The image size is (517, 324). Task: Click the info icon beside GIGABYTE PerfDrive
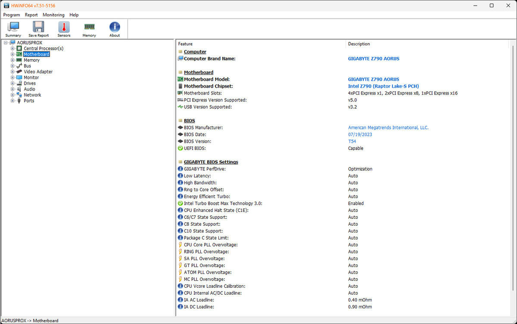click(x=181, y=169)
